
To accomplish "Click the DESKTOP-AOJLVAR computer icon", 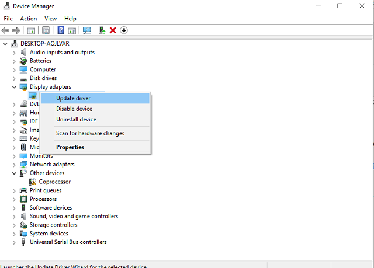I will 14,44.
